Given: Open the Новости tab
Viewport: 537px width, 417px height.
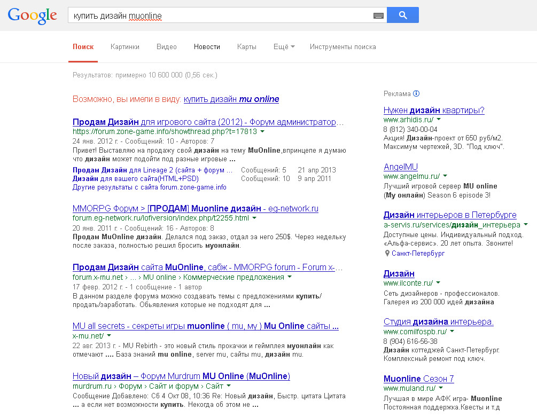Looking at the screenshot, I should coord(207,47).
